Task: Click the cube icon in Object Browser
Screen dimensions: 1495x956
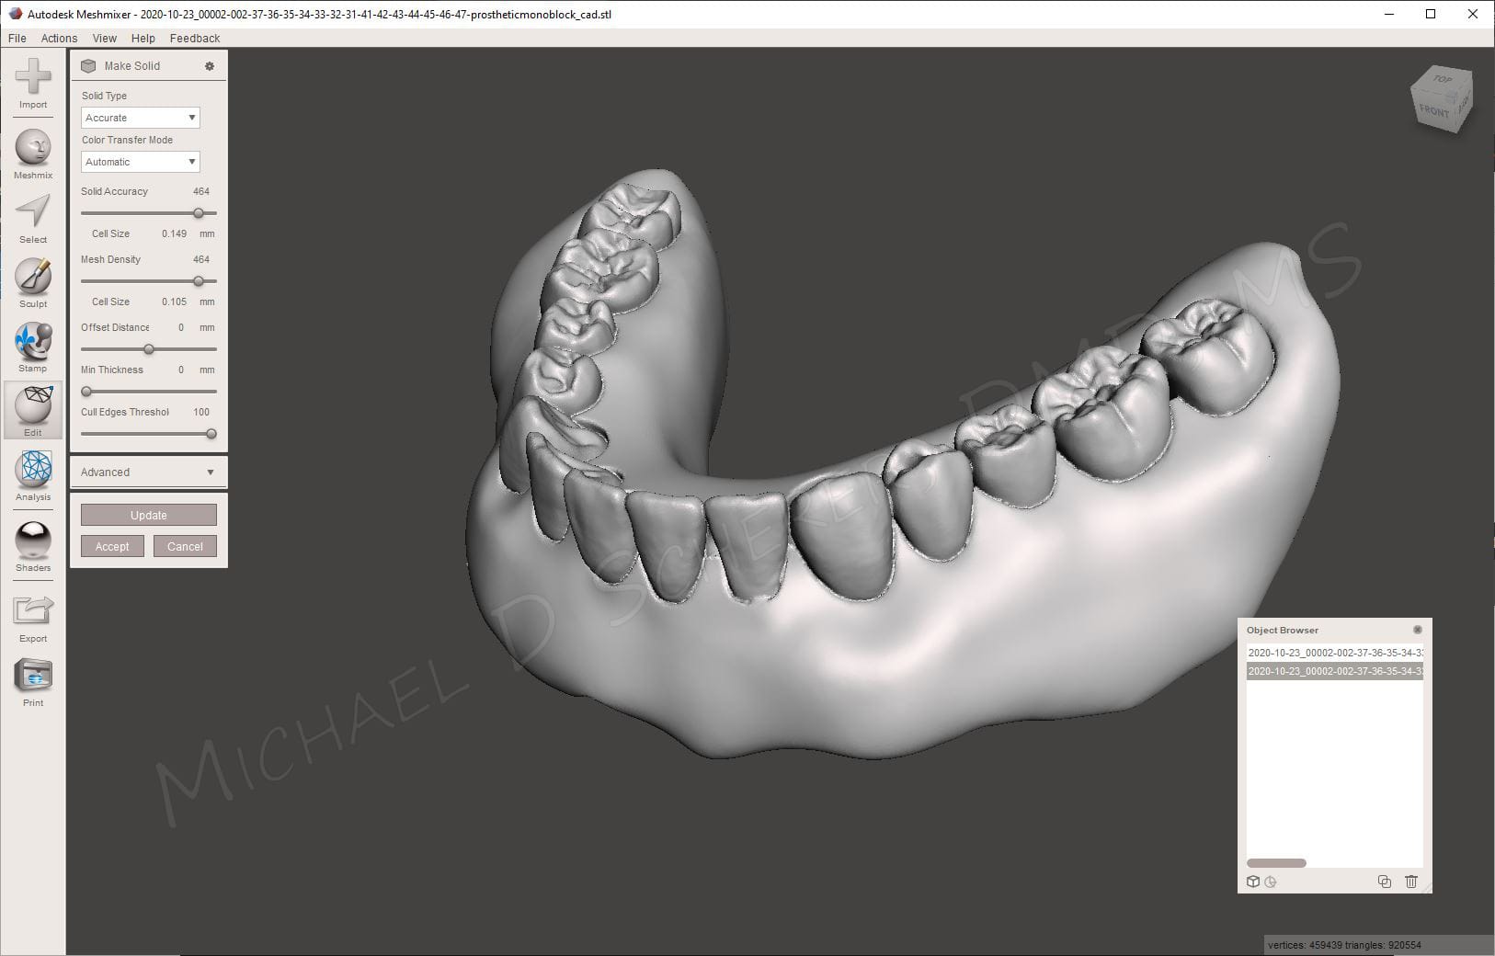Action: coord(1252,882)
